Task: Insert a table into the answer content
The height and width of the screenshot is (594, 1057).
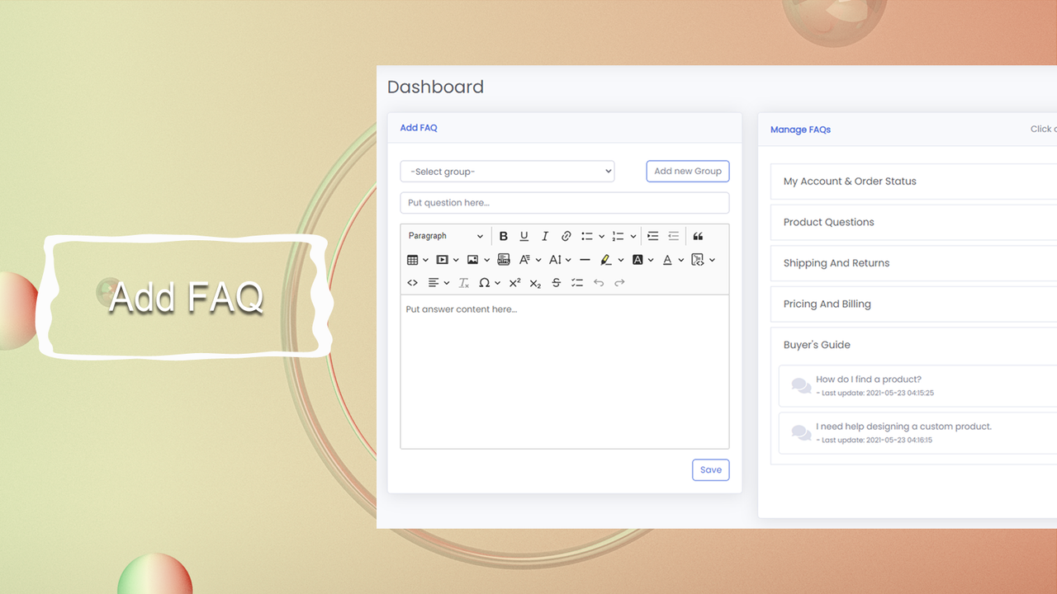Action: click(x=412, y=259)
